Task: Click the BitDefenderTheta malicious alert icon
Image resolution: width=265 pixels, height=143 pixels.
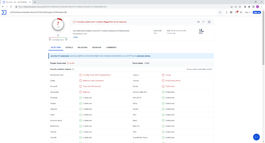Action: click(81, 75)
